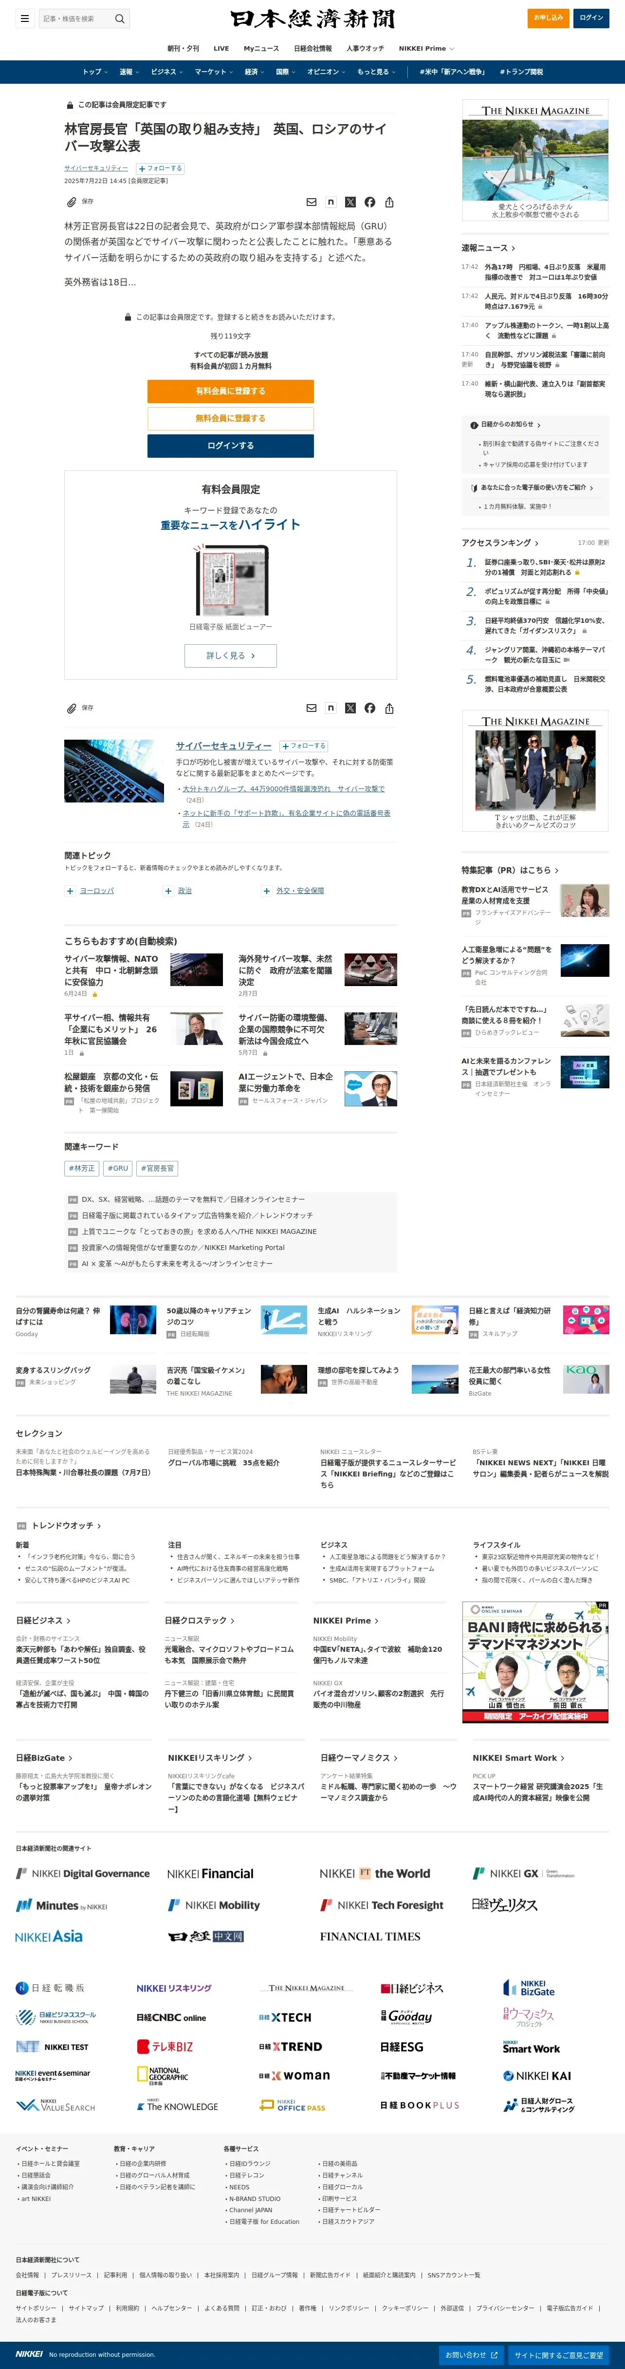Viewport: 625px width, 2369px height.
Task: Open the NIKKEI Prime dropdown in the top menu
Action: tap(426, 49)
